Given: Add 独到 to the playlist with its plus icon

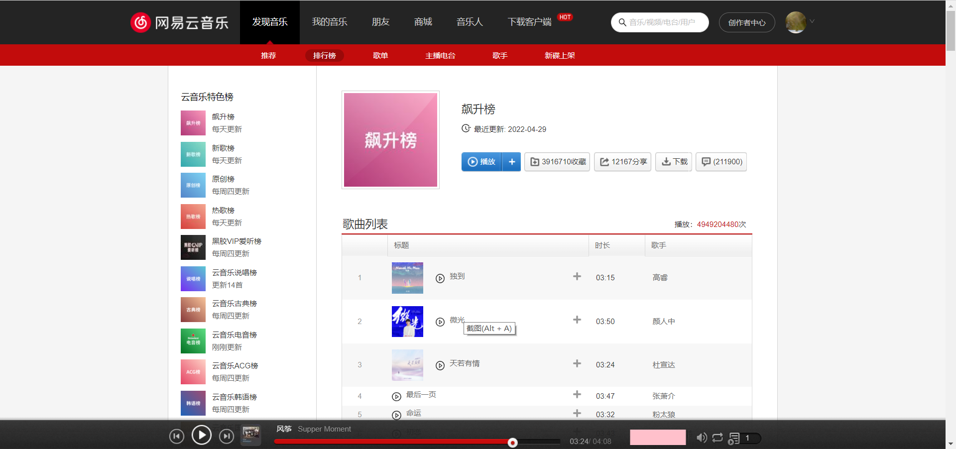Looking at the screenshot, I should tap(577, 276).
